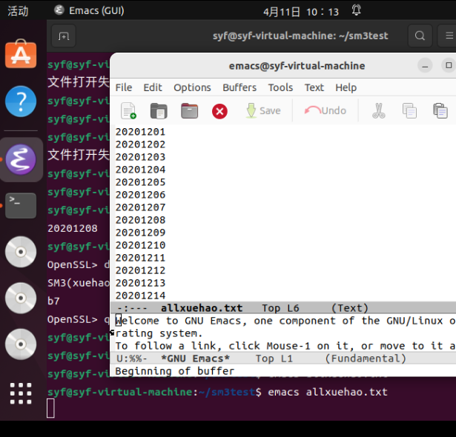Open Ubuntu Software from the dock
456x437 pixels.
(x=21, y=54)
